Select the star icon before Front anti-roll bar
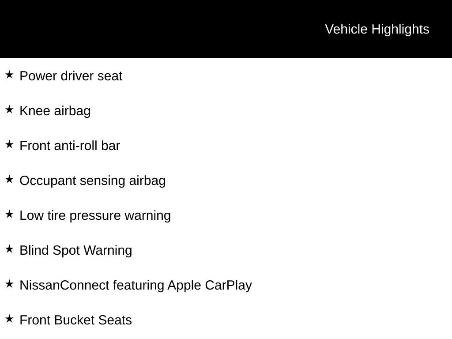Viewport: 452px width, 339px height. point(9,145)
